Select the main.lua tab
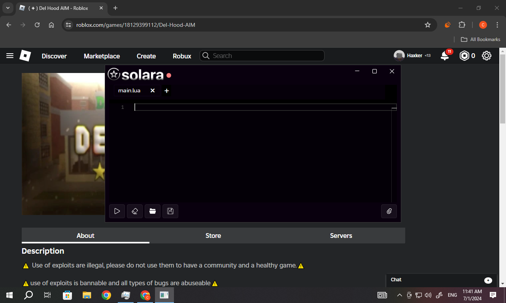The height and width of the screenshot is (303, 506). tap(129, 91)
